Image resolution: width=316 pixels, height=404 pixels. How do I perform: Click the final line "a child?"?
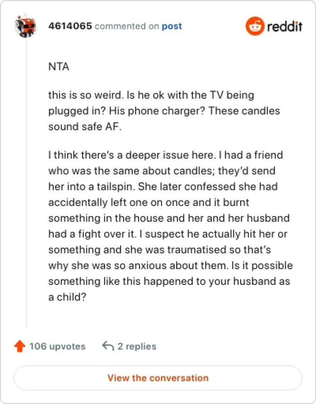pos(67,297)
